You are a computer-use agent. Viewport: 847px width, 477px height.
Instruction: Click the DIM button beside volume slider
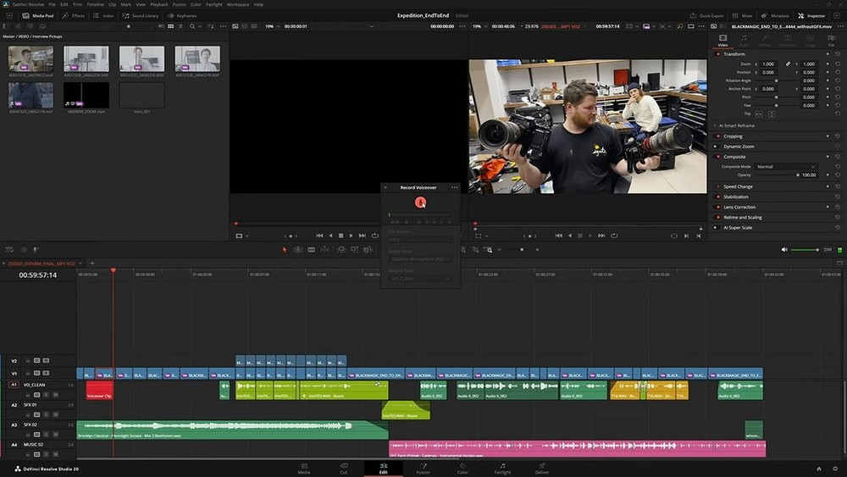[x=828, y=250]
